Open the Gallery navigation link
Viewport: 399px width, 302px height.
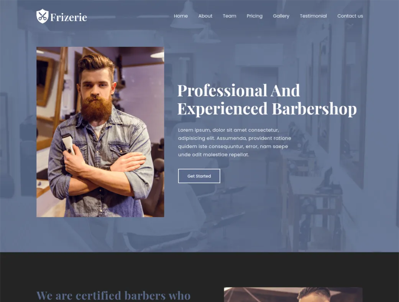[x=281, y=16]
